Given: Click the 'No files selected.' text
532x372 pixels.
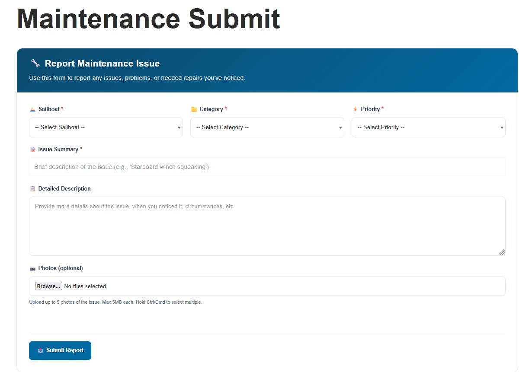Looking at the screenshot, I should coord(86,286).
